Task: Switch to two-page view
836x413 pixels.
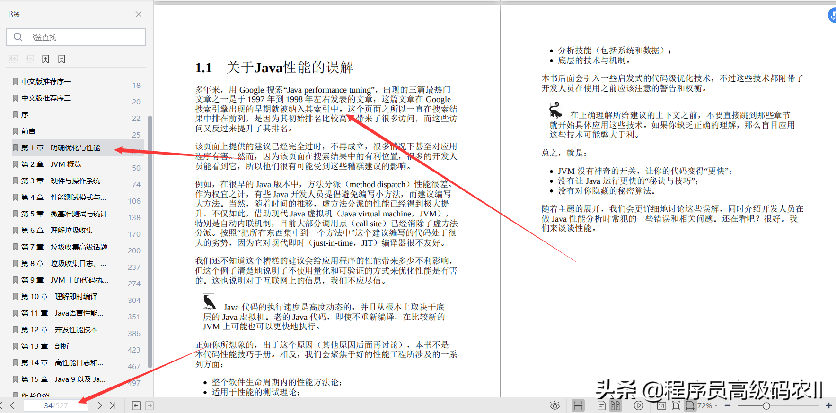Action: [x=615, y=405]
